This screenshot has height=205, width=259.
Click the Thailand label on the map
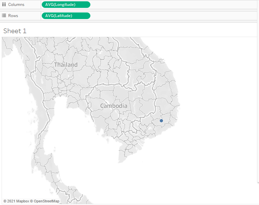pyautogui.click(x=66, y=65)
